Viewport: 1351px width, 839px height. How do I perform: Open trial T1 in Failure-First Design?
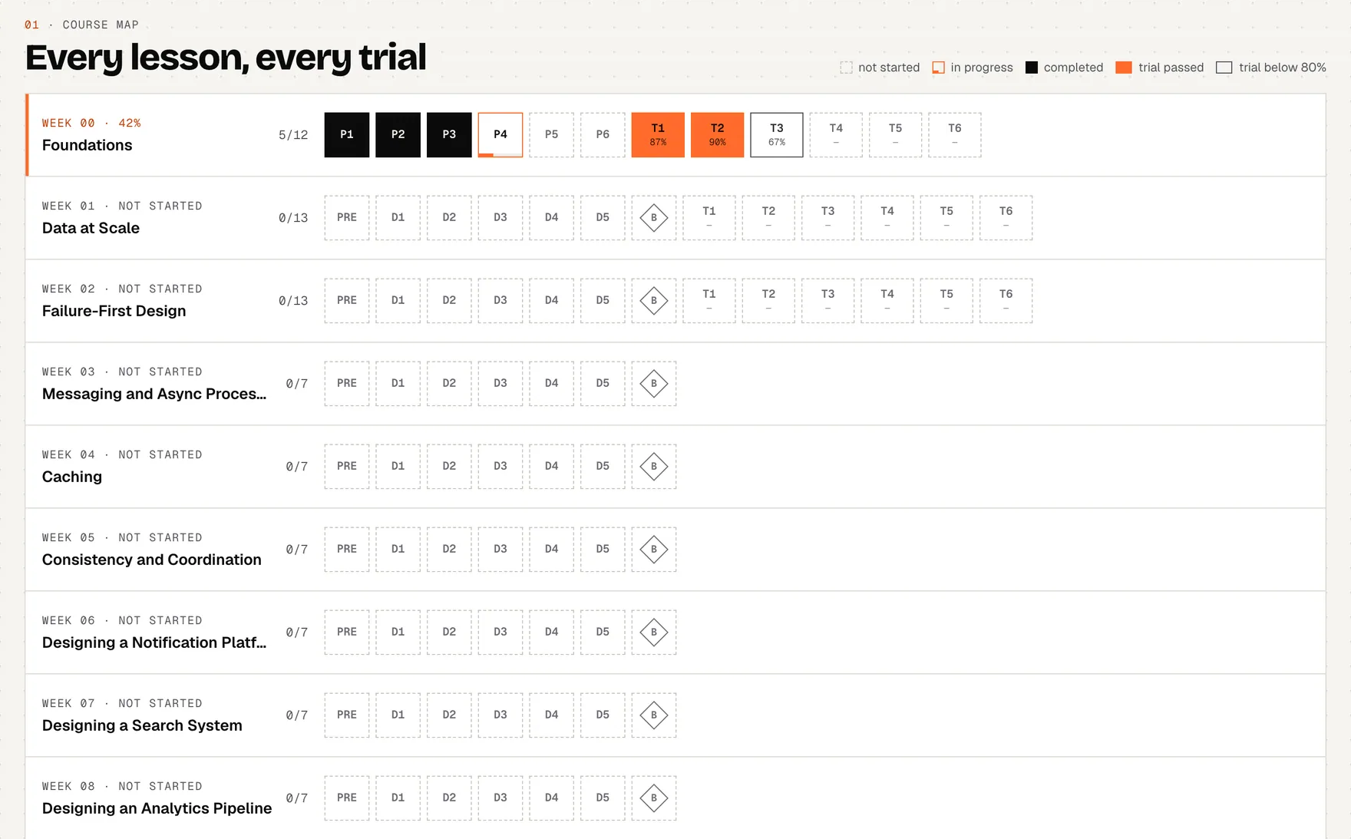point(709,301)
